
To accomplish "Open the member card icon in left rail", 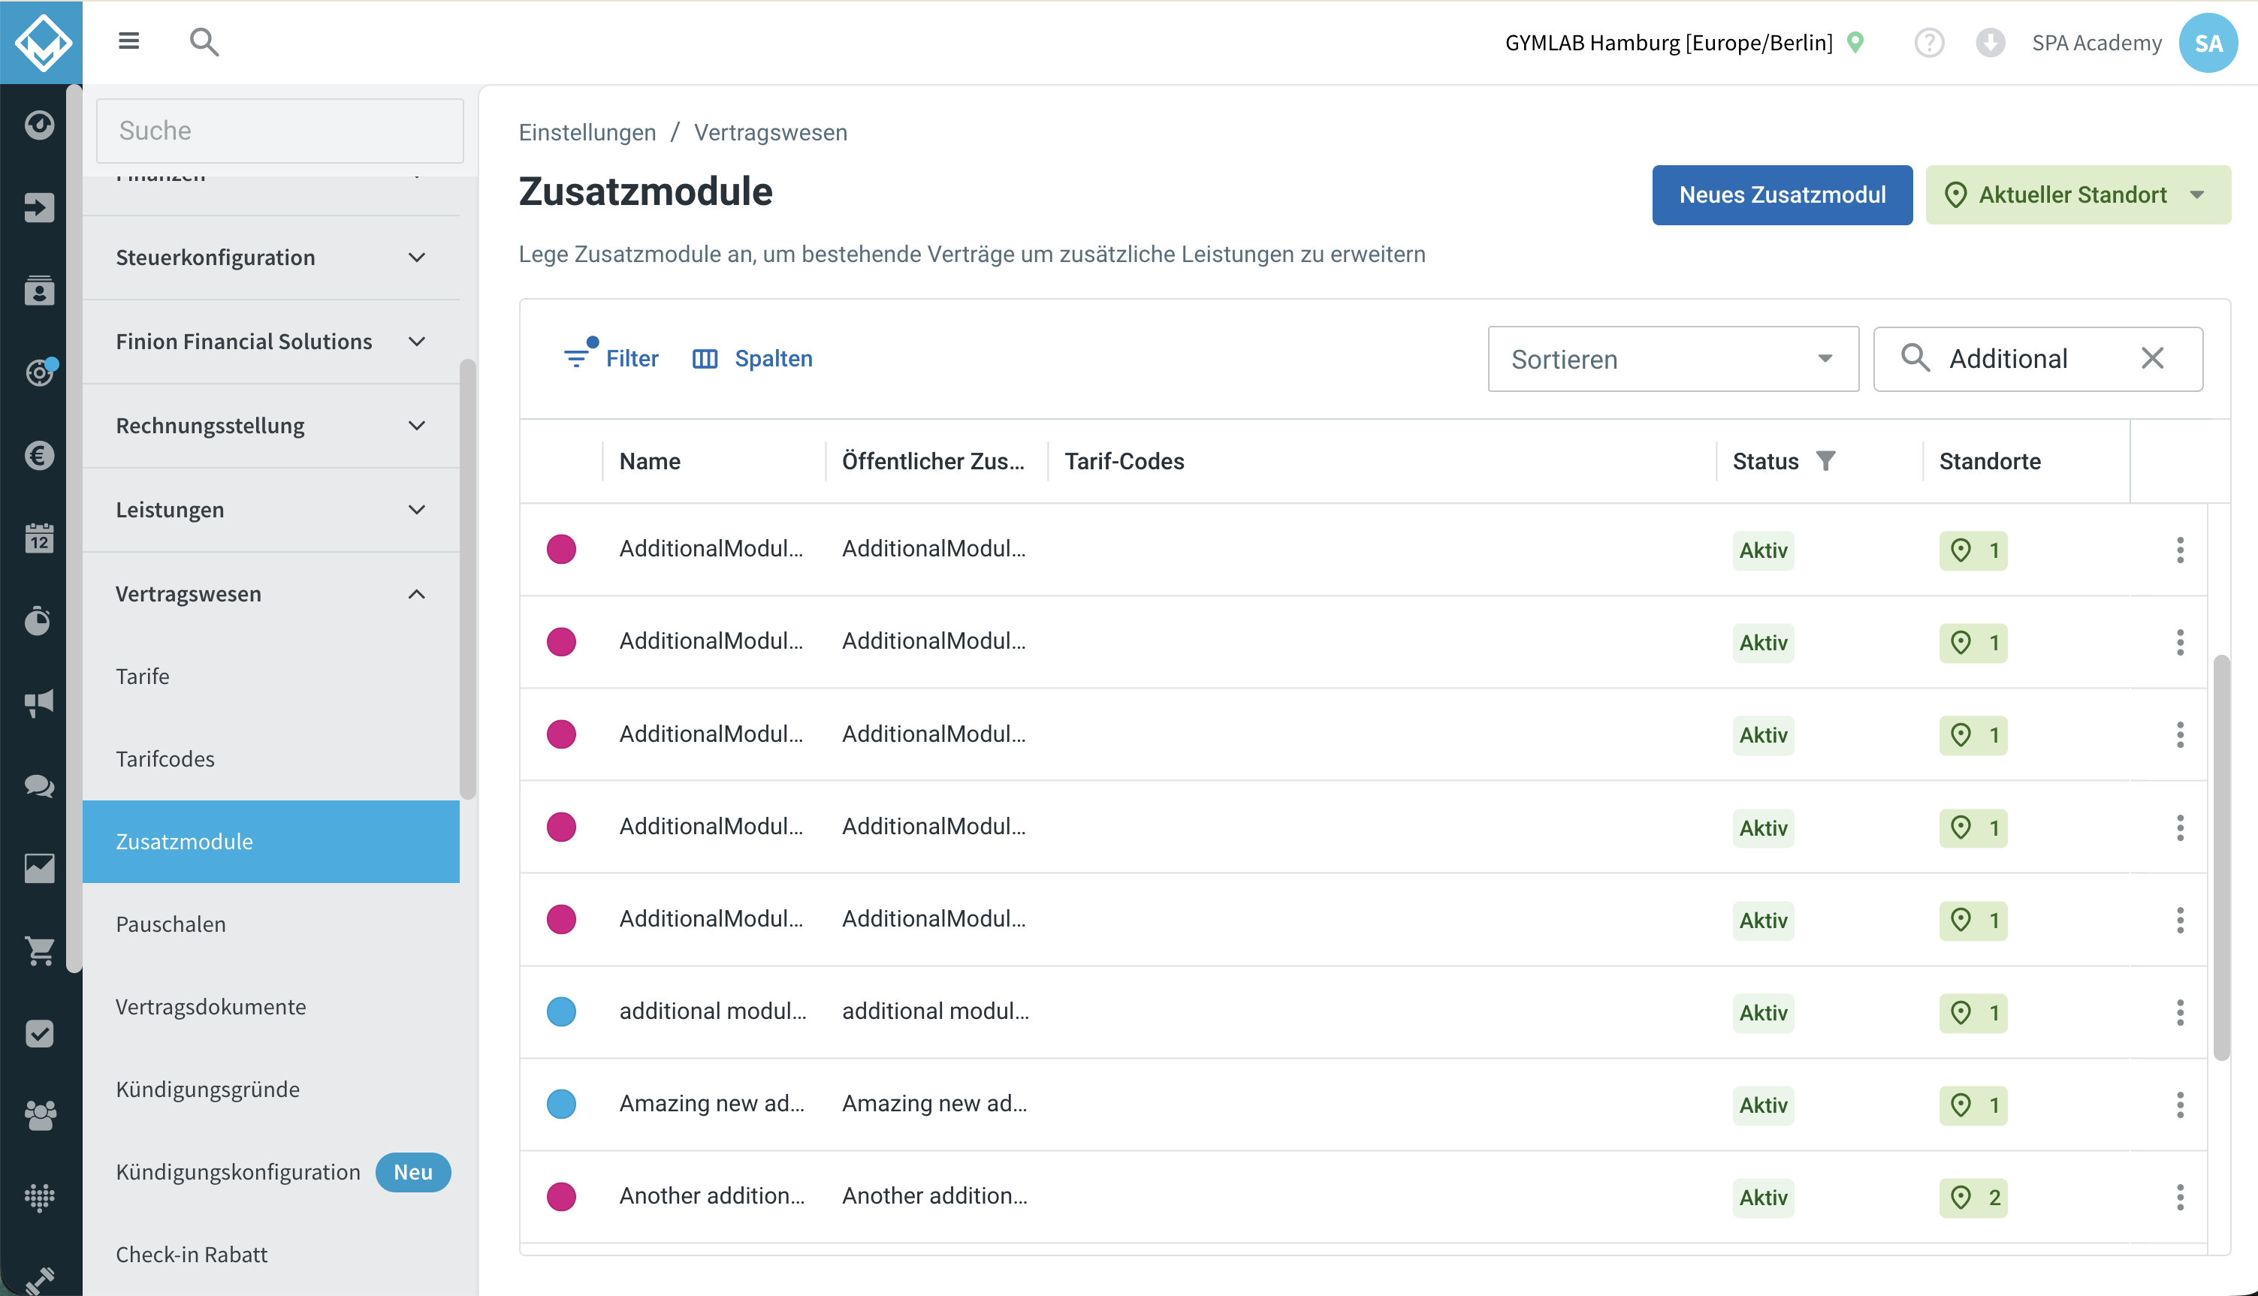I will point(39,290).
